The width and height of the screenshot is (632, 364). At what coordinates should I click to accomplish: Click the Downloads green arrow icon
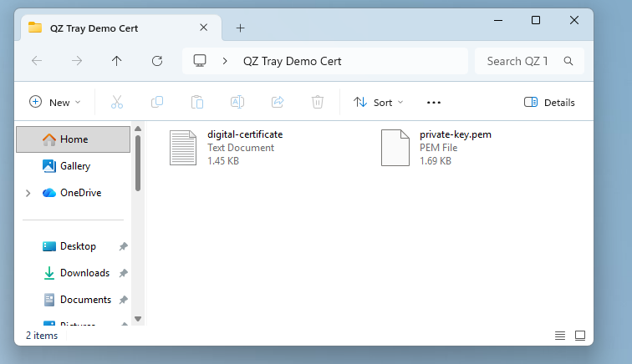(49, 273)
